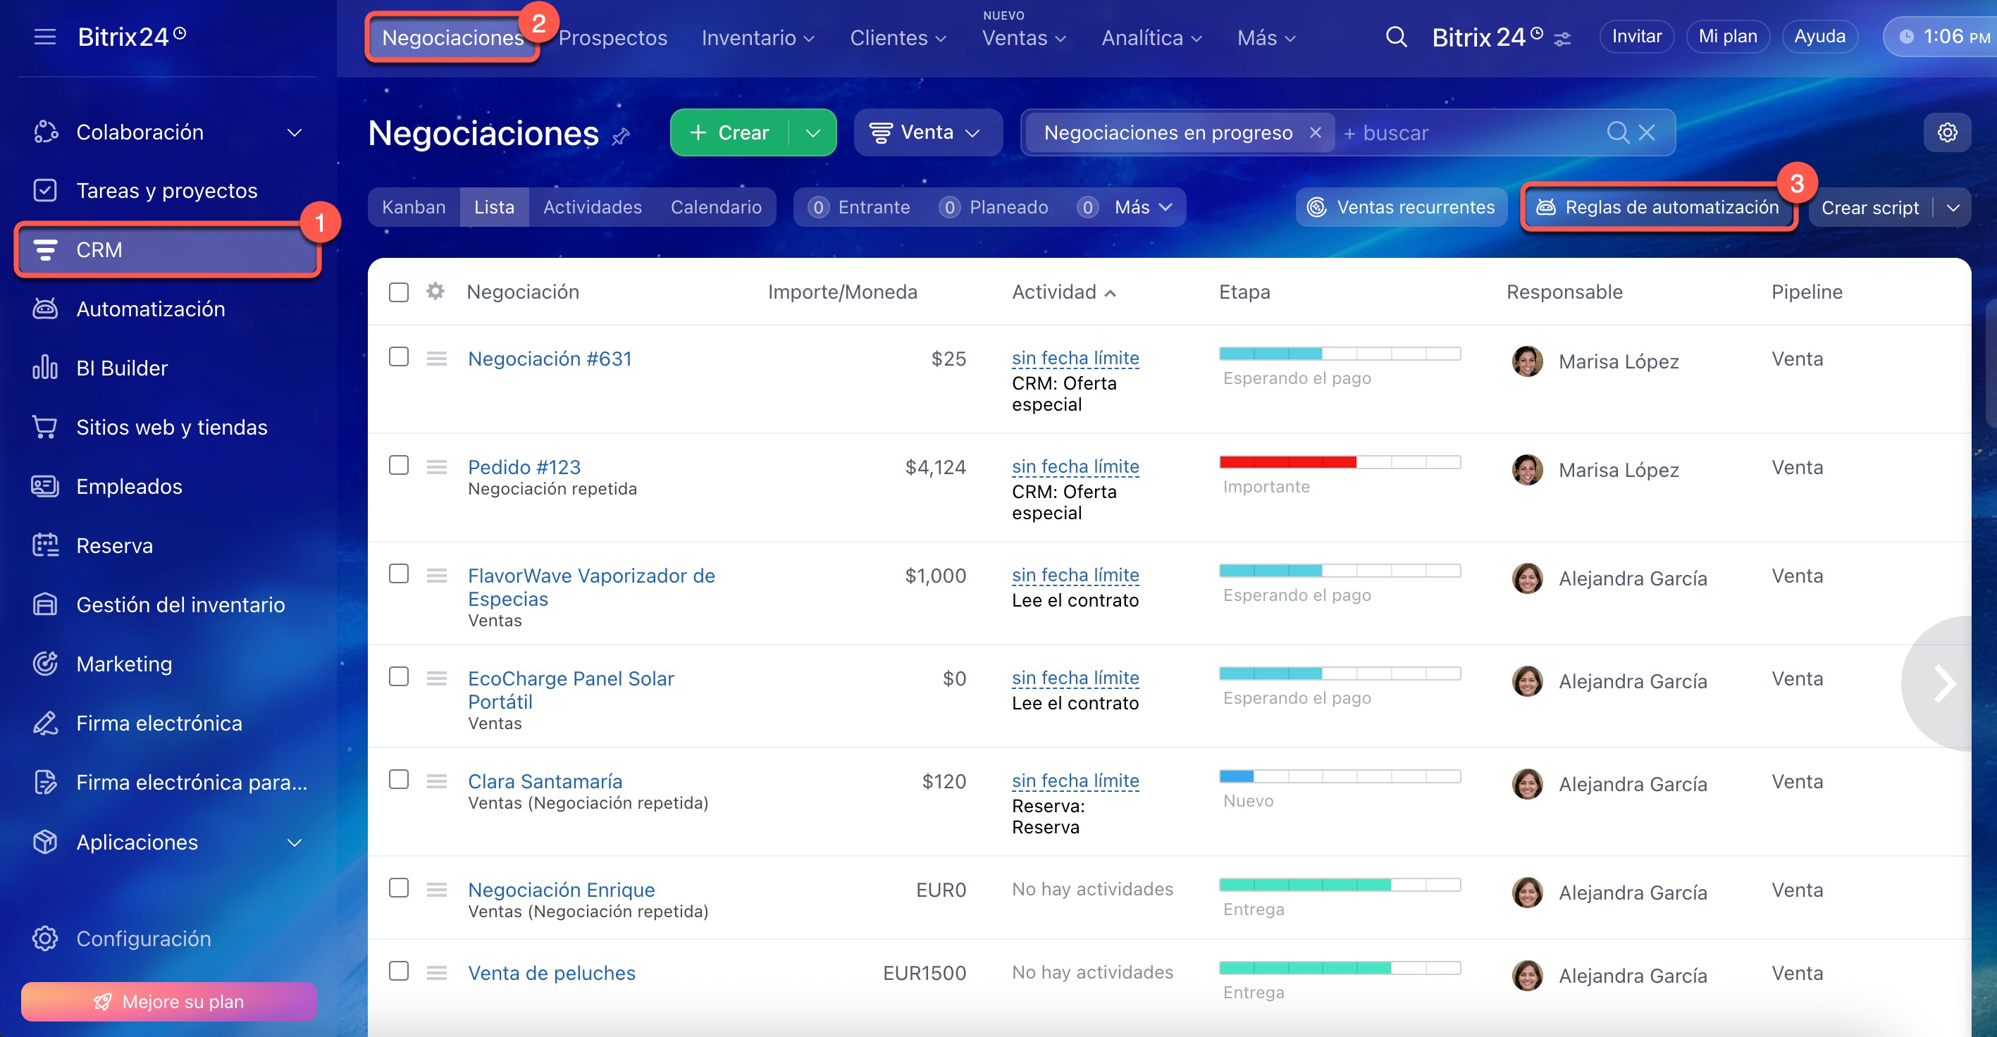Click the column settings gear in table header
The image size is (1997, 1037).
coord(435,292)
